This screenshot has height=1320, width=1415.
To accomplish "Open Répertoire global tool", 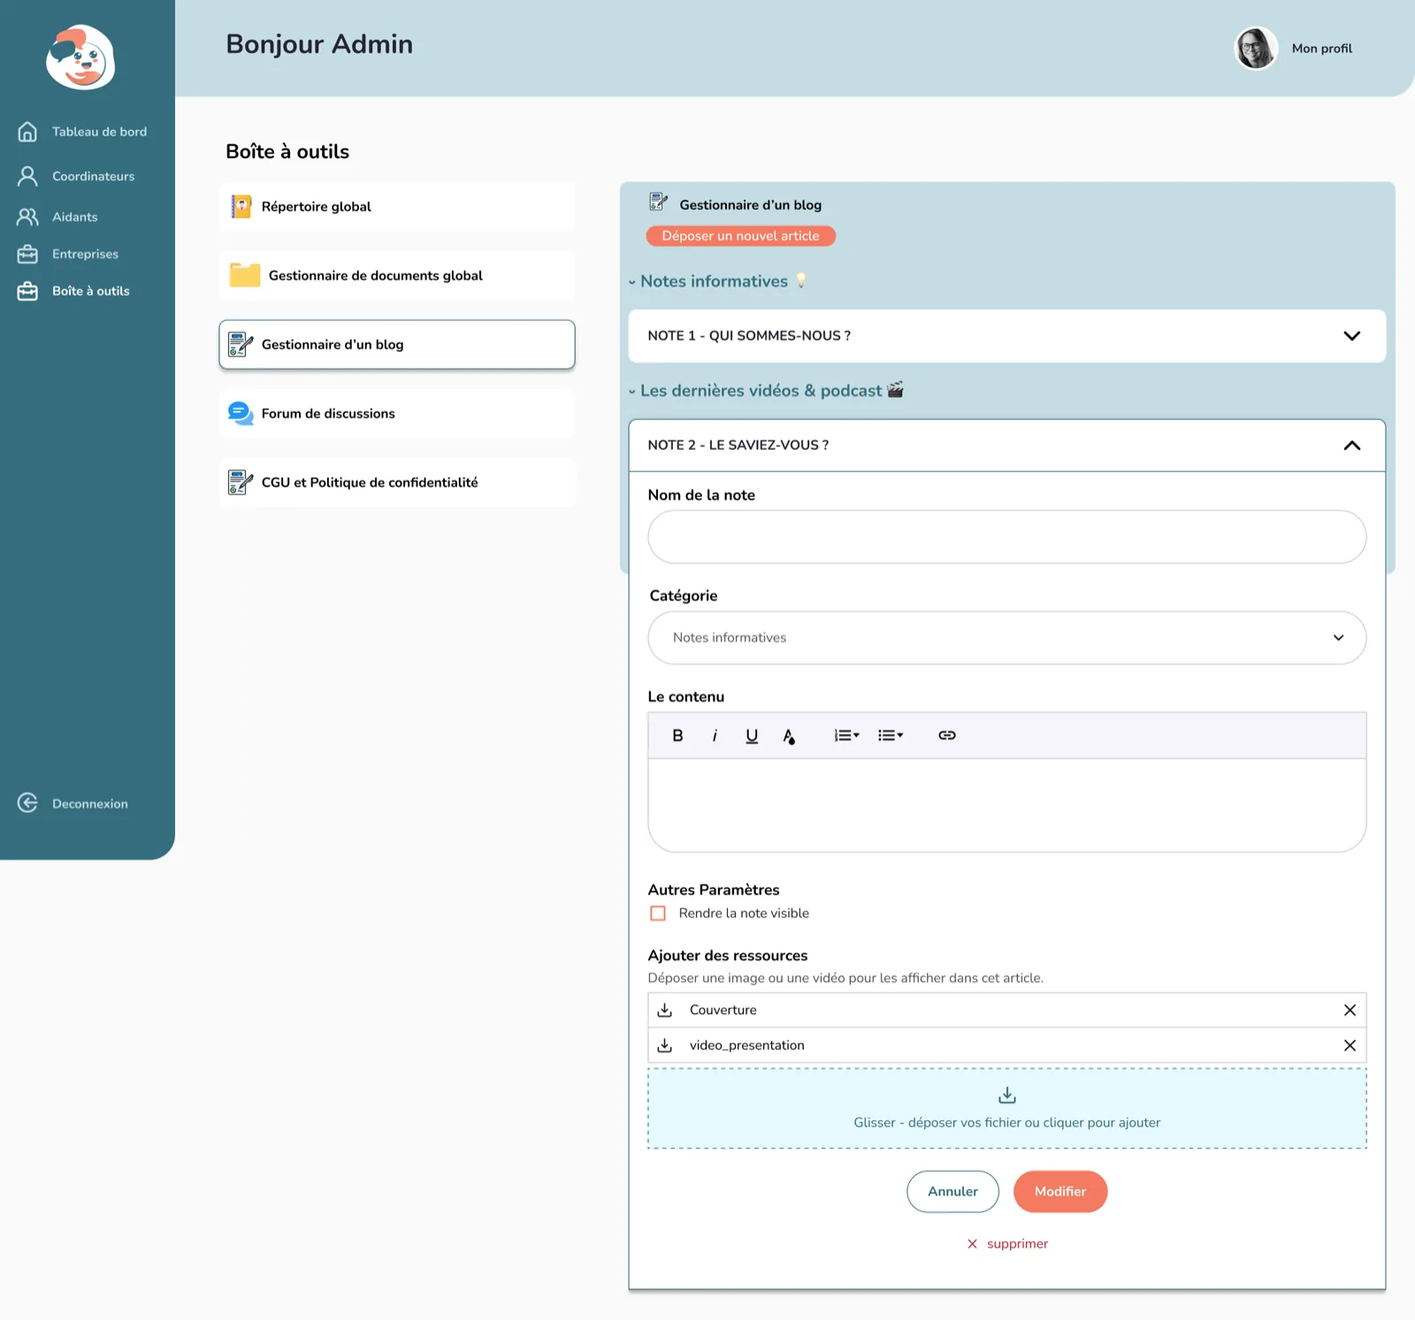I will pyautogui.click(x=397, y=207).
